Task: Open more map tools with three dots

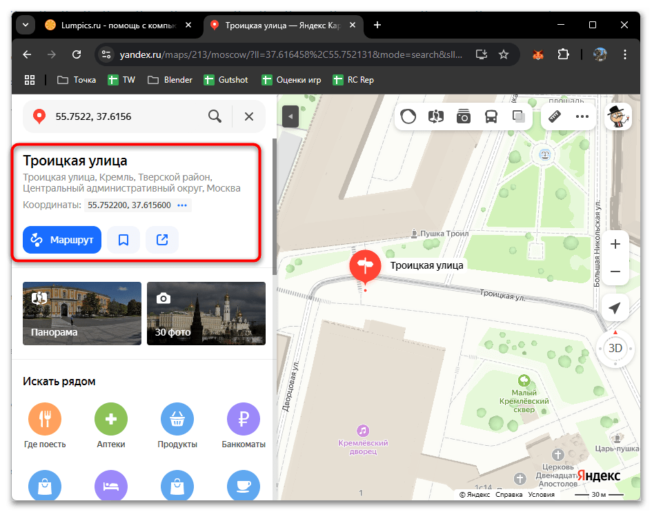Action: tap(582, 116)
